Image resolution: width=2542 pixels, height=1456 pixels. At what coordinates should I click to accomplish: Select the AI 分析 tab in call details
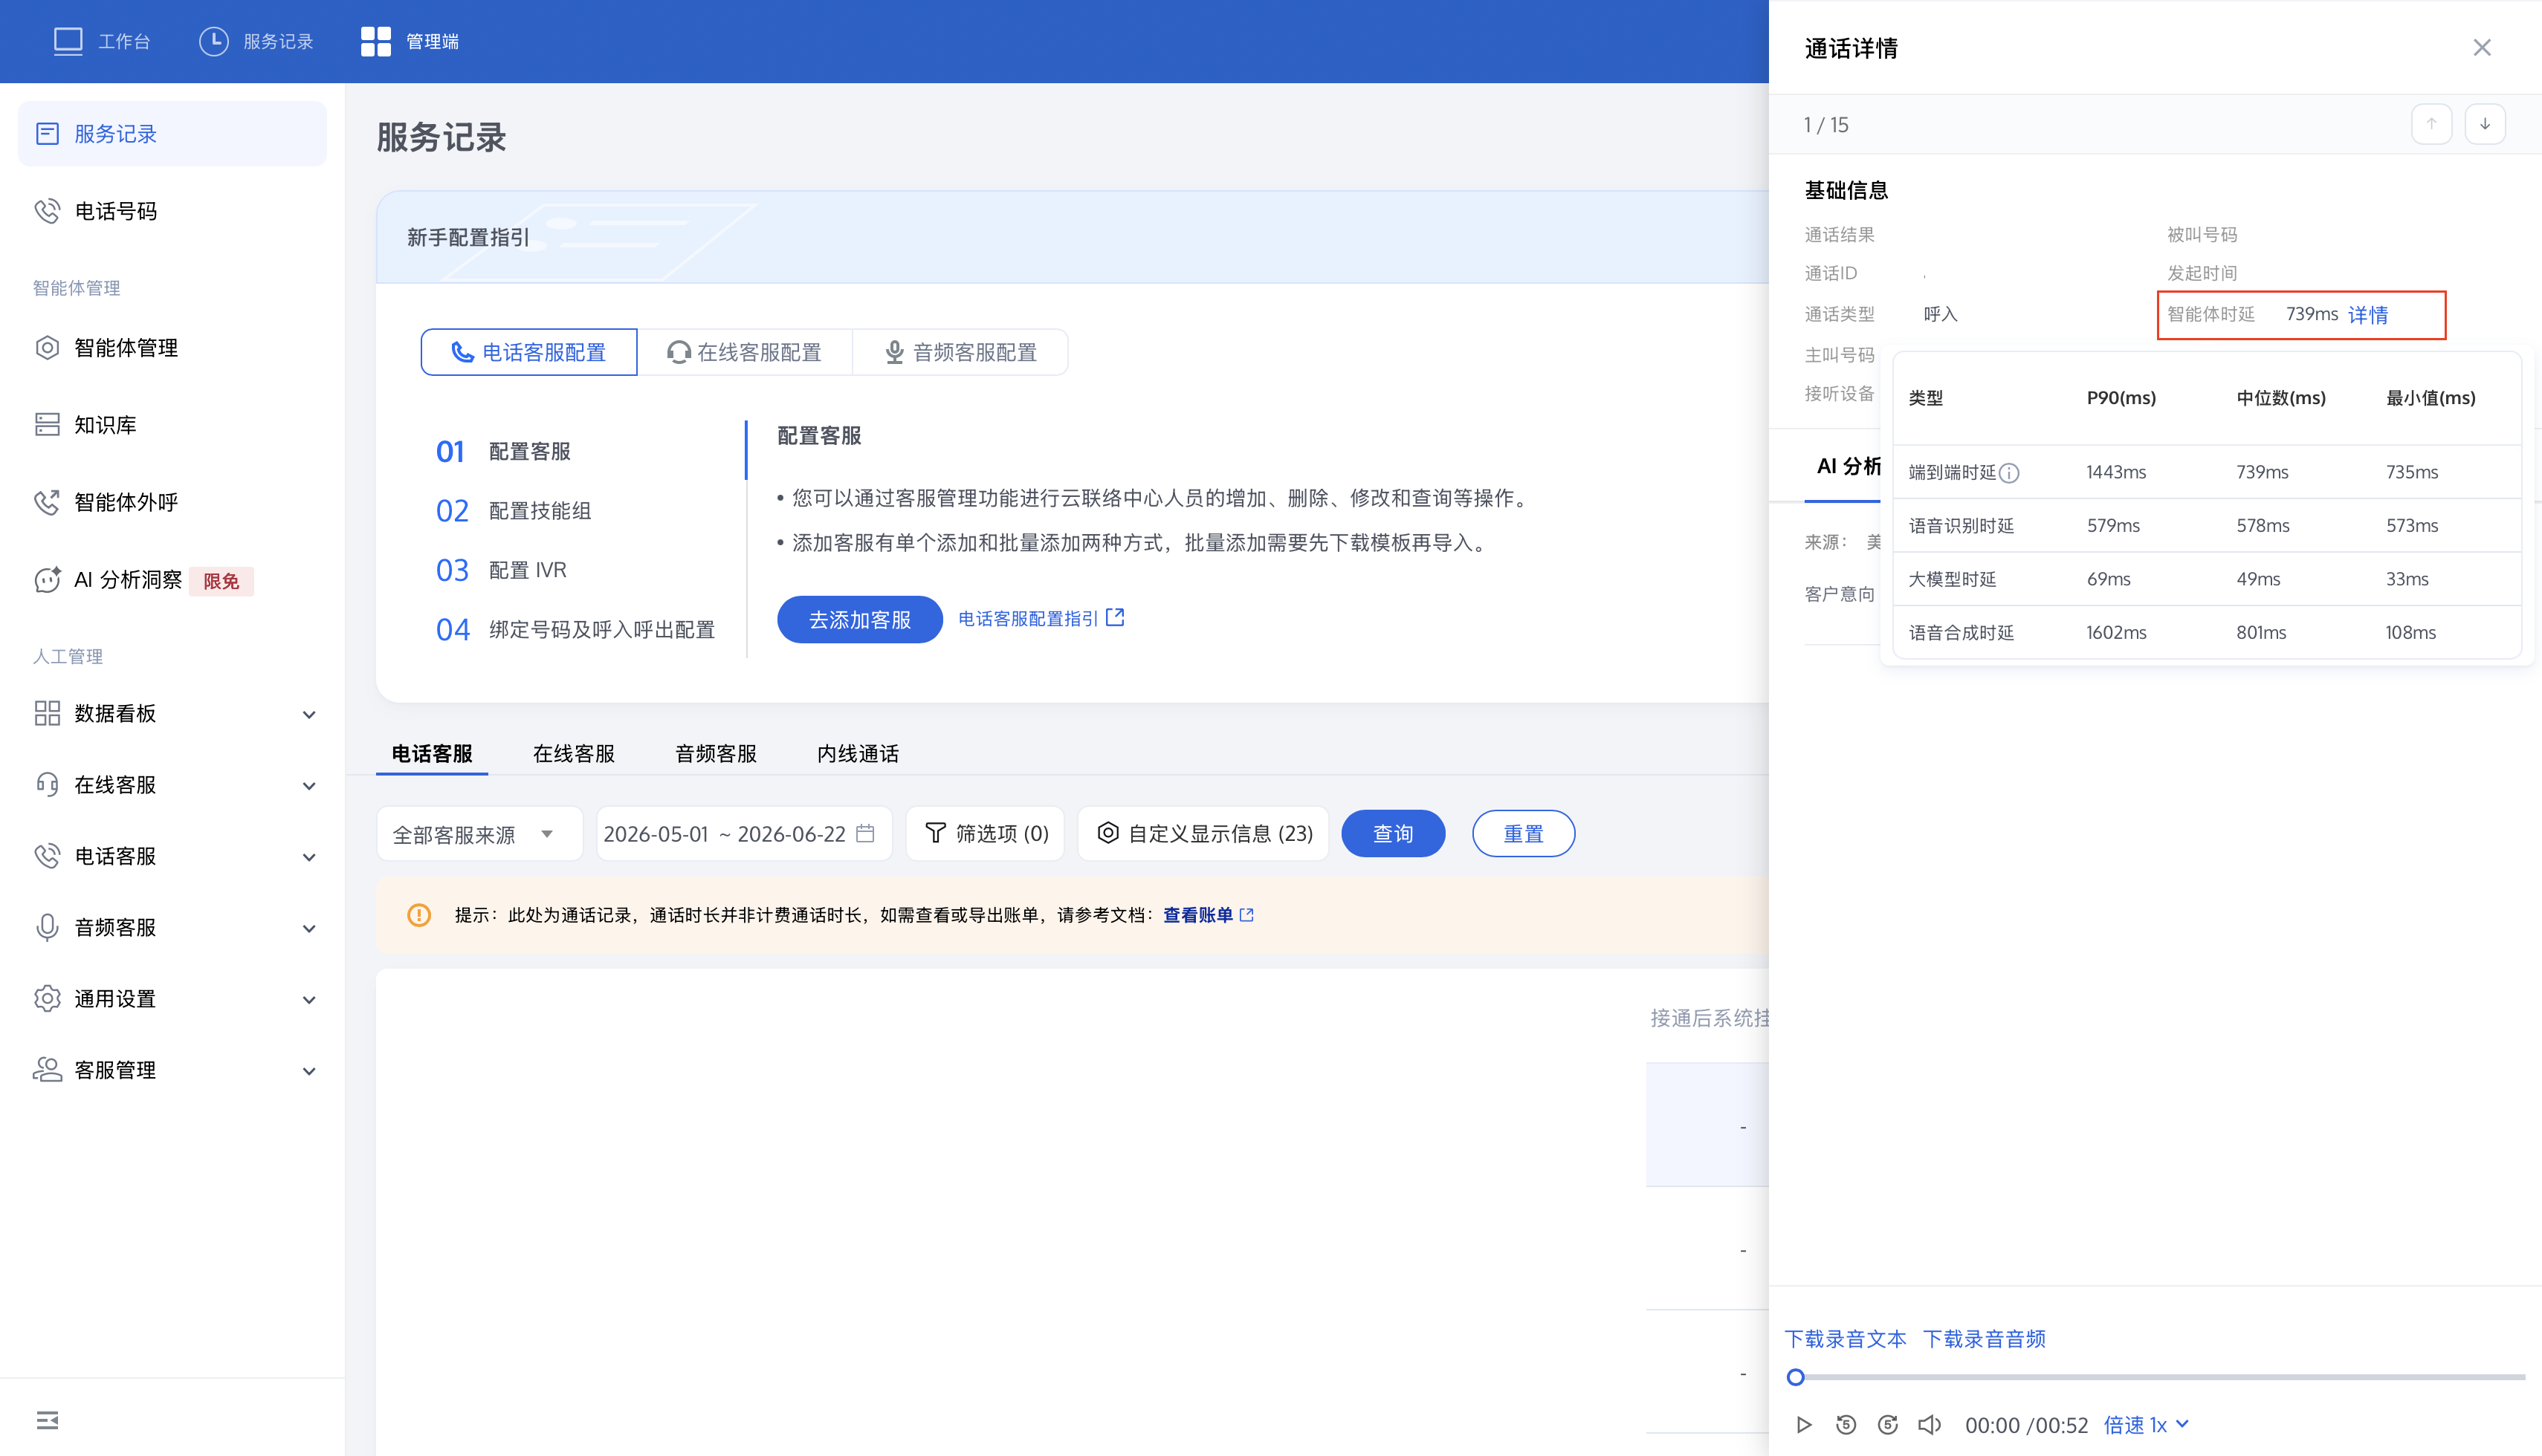tap(1848, 467)
